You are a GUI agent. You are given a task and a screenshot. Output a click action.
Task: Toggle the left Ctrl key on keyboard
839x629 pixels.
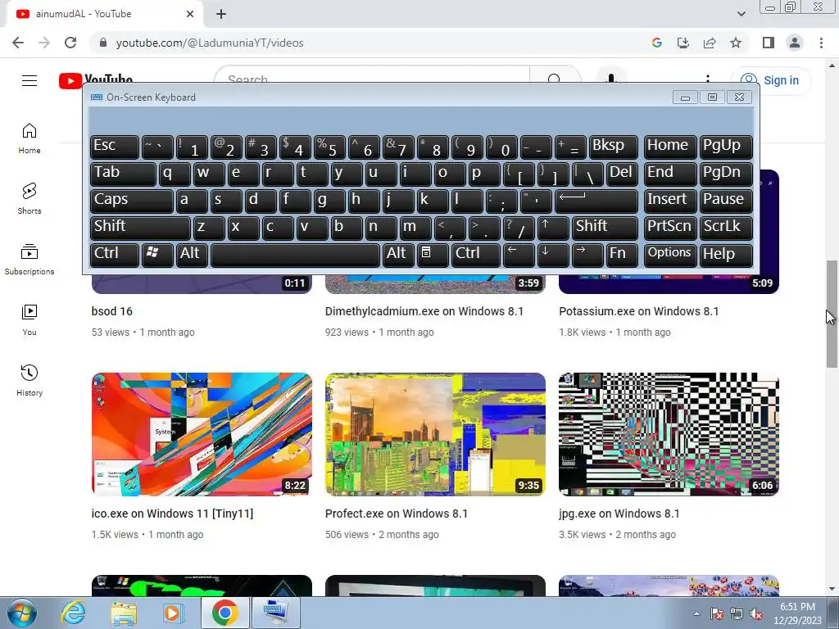(115, 254)
